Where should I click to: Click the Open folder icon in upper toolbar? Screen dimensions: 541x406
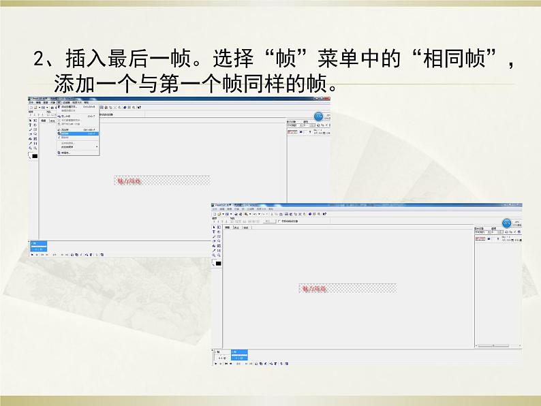coord(35,108)
